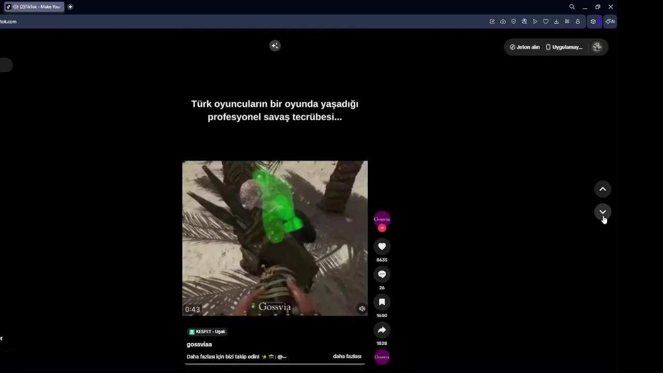Open the translate page globe icon
The width and height of the screenshot is (663, 373).
pos(524,21)
